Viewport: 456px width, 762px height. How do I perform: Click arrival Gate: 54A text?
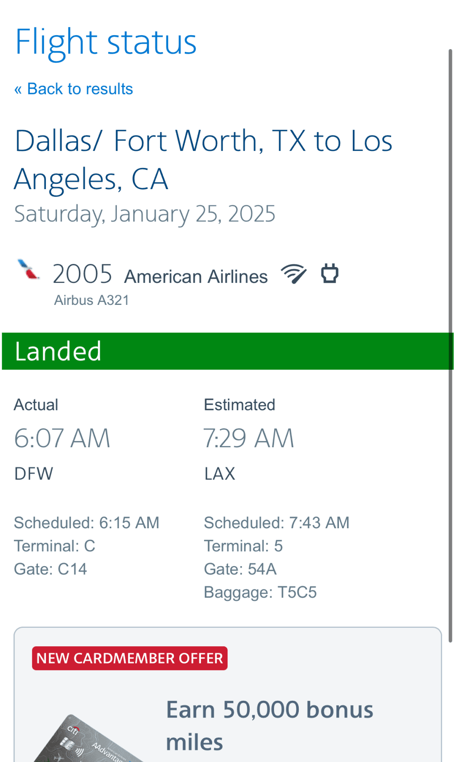click(240, 569)
